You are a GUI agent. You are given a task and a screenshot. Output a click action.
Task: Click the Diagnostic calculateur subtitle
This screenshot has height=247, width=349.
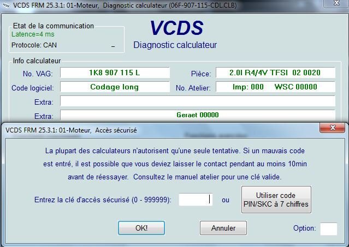pyautogui.click(x=175, y=45)
